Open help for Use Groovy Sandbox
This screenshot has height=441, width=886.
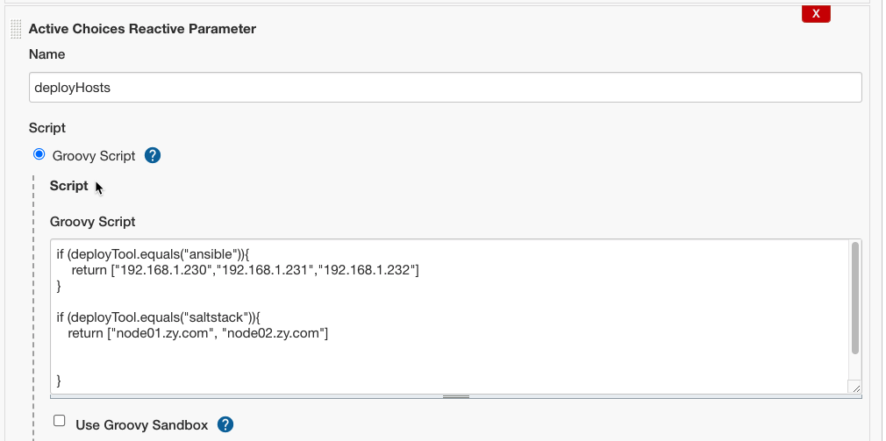click(225, 424)
